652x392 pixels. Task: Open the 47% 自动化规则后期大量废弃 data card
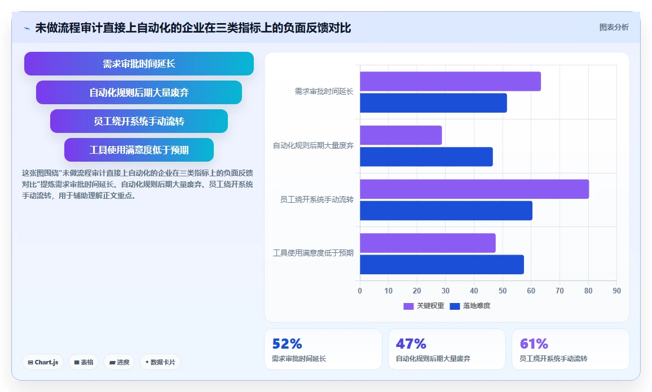click(x=447, y=349)
